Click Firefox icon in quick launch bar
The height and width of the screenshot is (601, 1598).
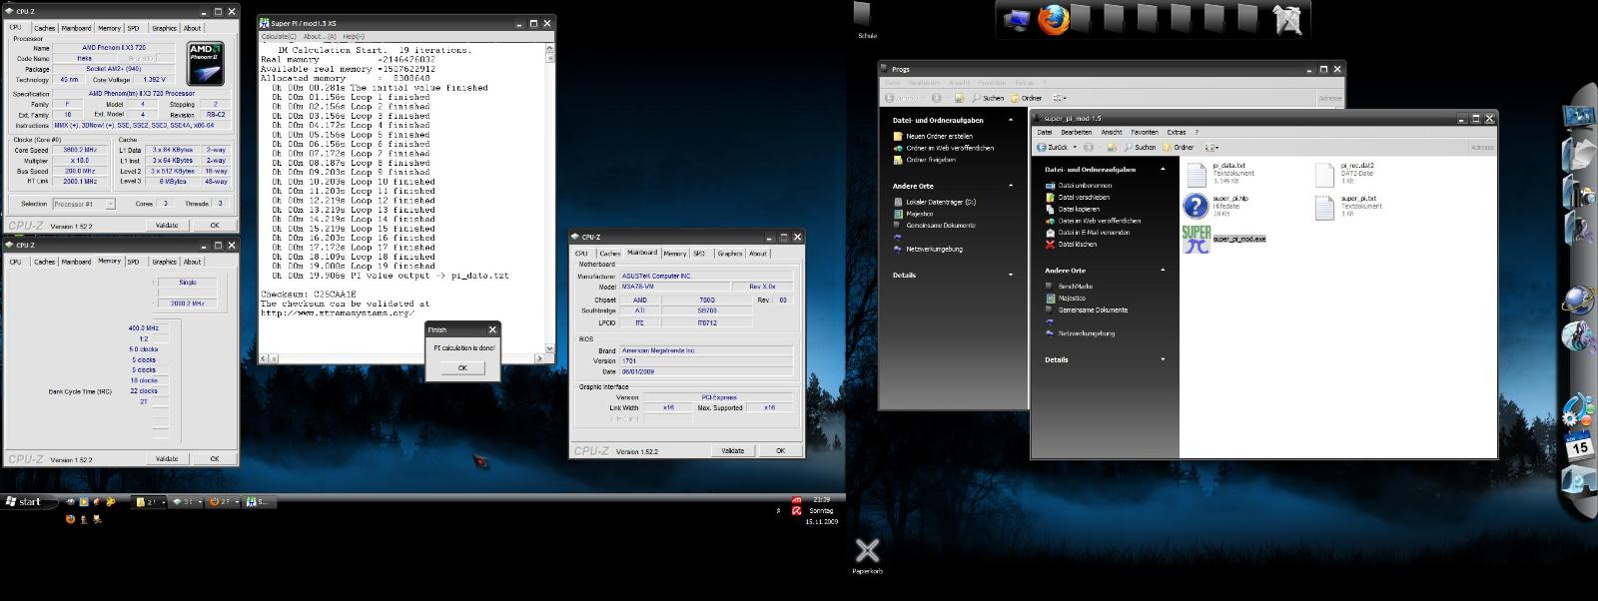pyautogui.click(x=71, y=519)
